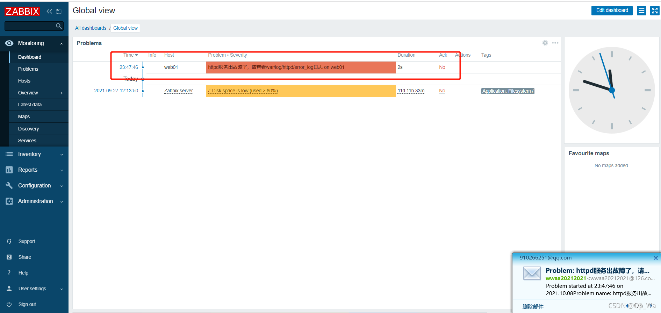Click the Configuration wrench icon

coord(9,185)
